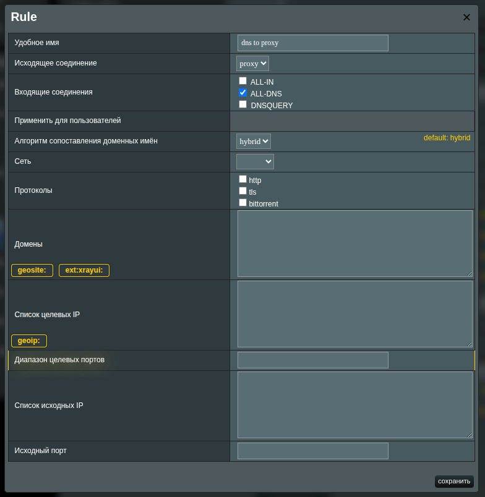Click the 'Входящие соединения' label
Image resolution: width=485 pixels, height=497 pixels.
pyautogui.click(x=53, y=92)
